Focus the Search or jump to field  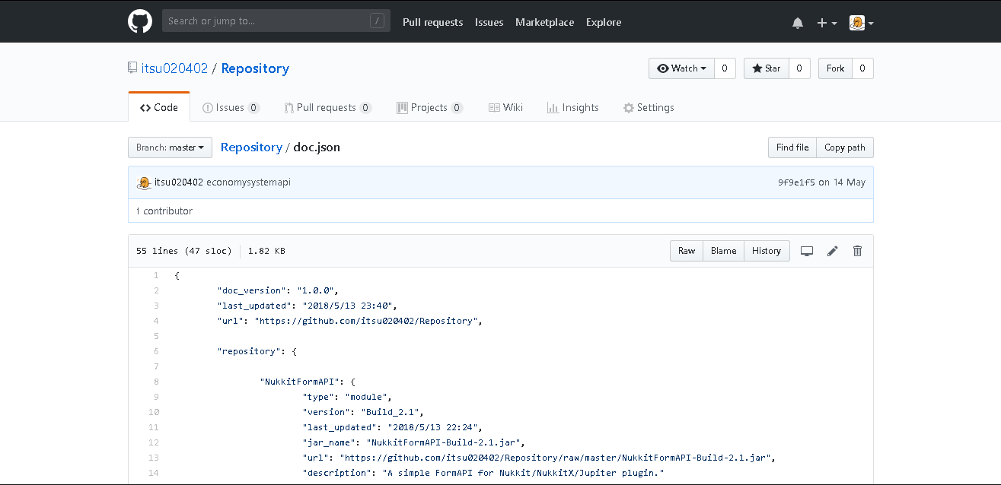tap(276, 21)
